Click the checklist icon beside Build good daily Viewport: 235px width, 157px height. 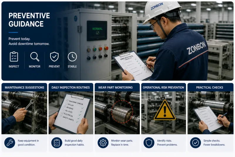[x=57, y=143]
